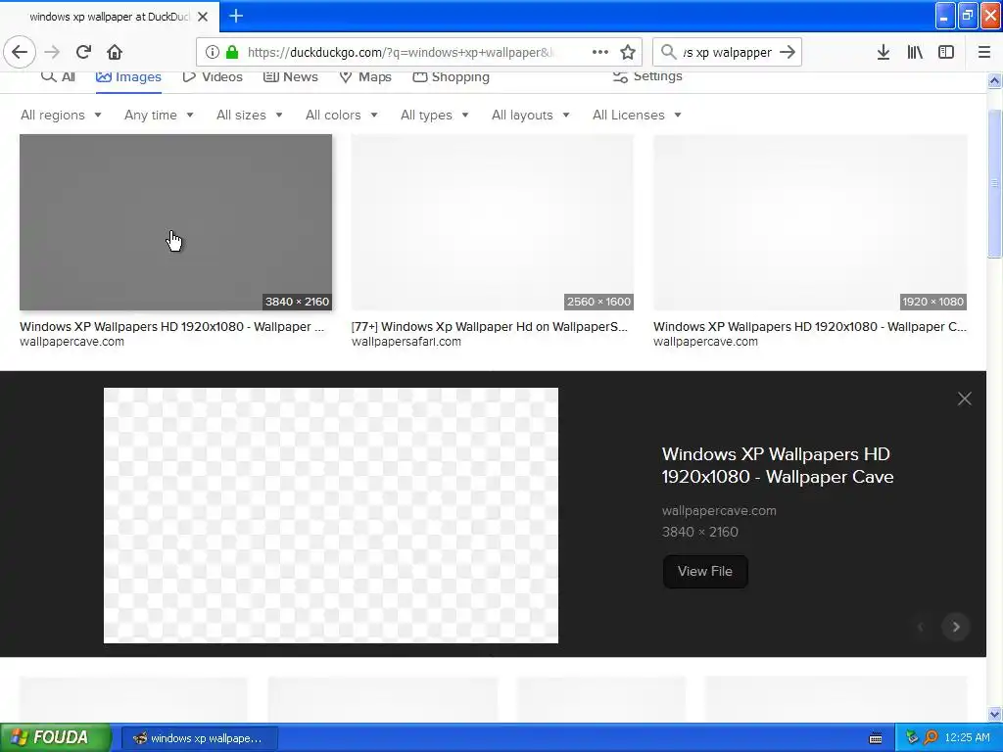Screen dimensions: 1003x752
Task: Expand the All types filter
Action: 434,116
